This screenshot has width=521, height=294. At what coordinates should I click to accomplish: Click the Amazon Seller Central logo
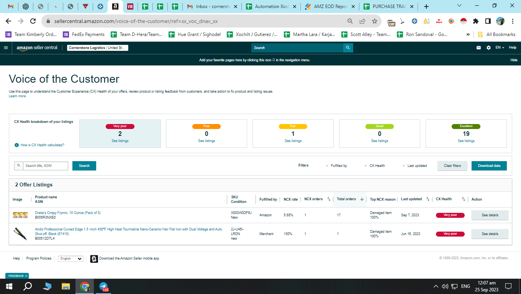37,48
